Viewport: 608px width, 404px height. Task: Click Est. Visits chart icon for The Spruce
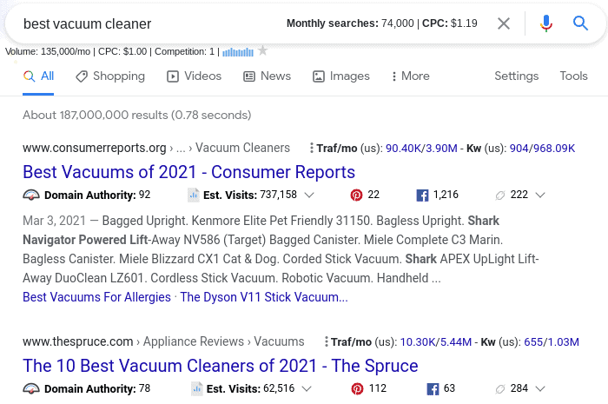pos(197,388)
